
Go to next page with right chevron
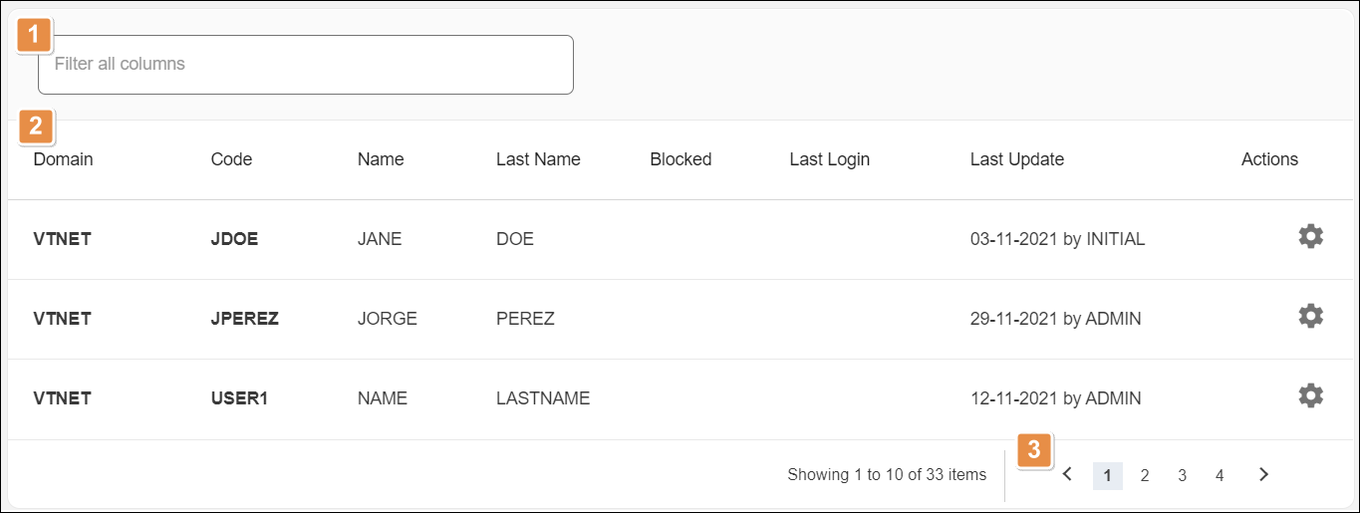click(x=1263, y=475)
